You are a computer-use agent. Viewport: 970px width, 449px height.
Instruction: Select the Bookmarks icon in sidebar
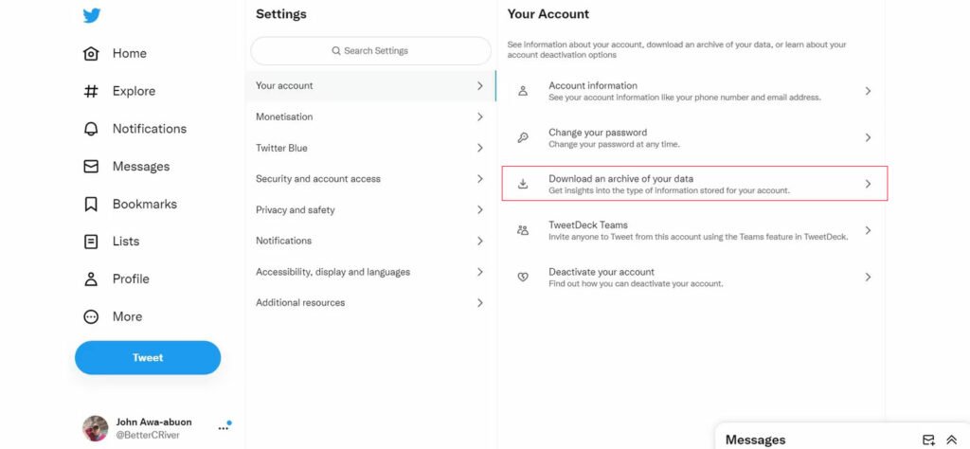click(x=91, y=204)
